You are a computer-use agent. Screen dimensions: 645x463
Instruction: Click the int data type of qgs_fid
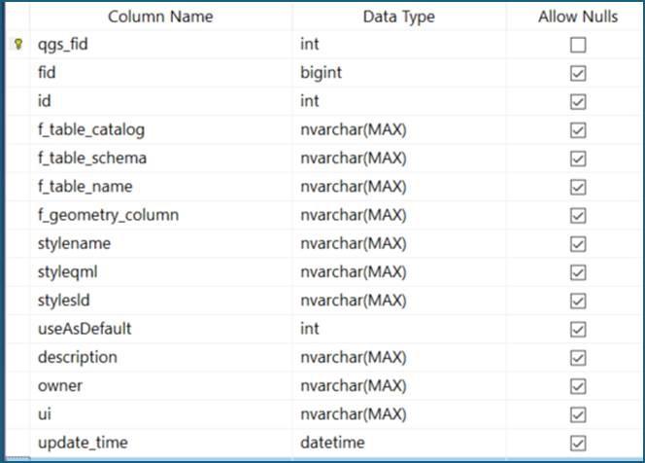pyautogui.click(x=399, y=44)
